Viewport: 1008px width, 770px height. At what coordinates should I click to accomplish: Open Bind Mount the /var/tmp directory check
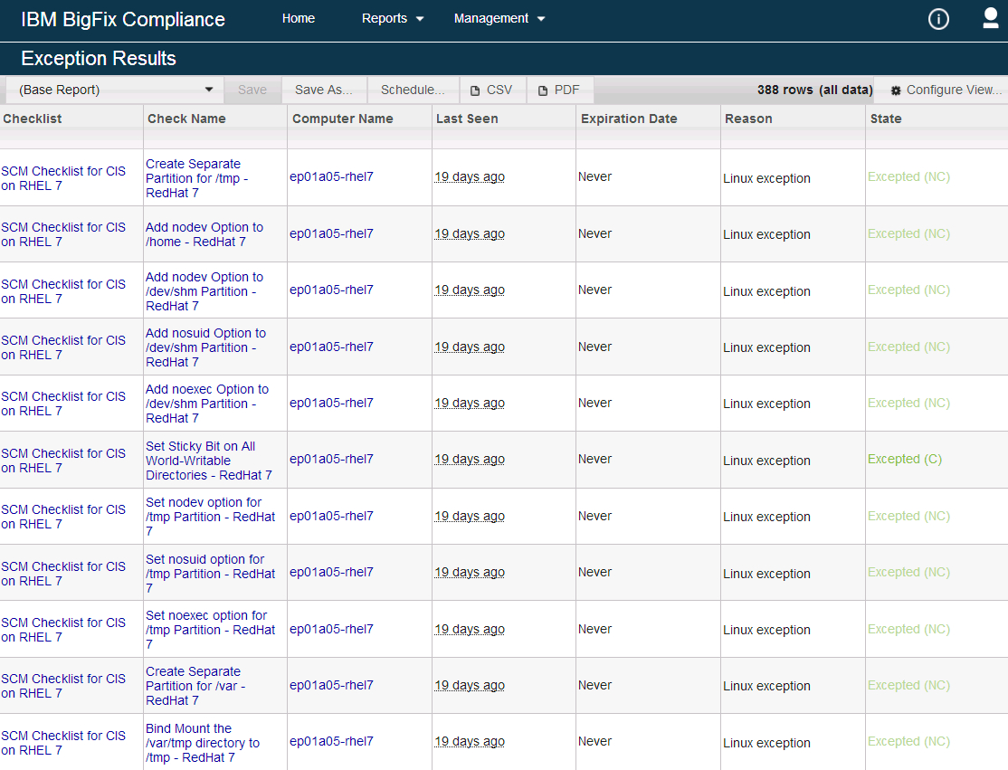pyautogui.click(x=203, y=743)
